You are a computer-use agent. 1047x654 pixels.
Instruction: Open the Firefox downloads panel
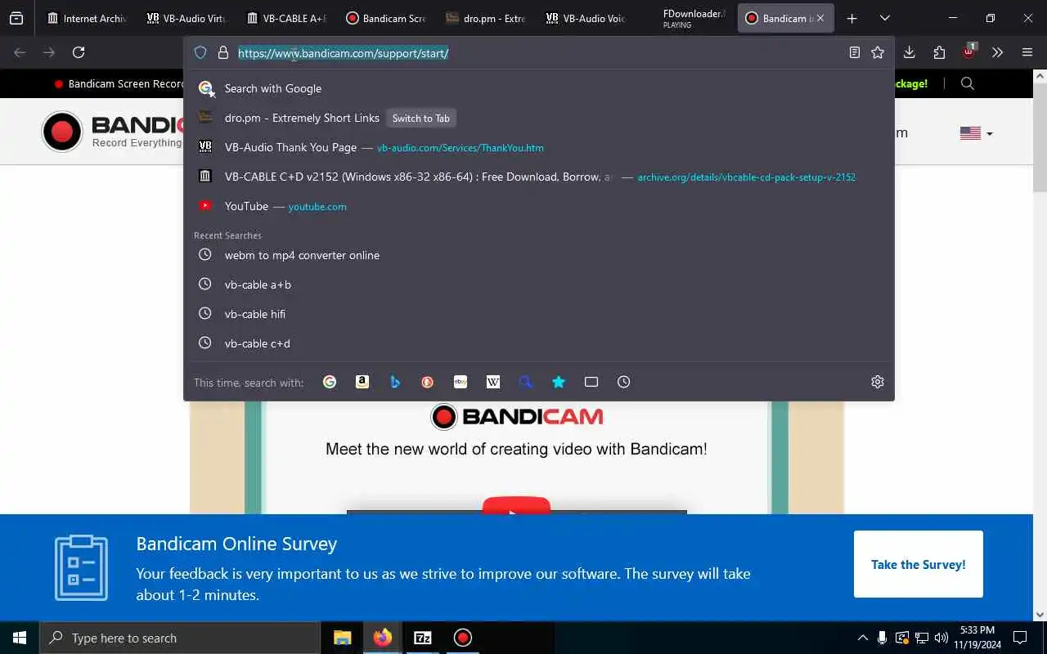[x=909, y=52]
